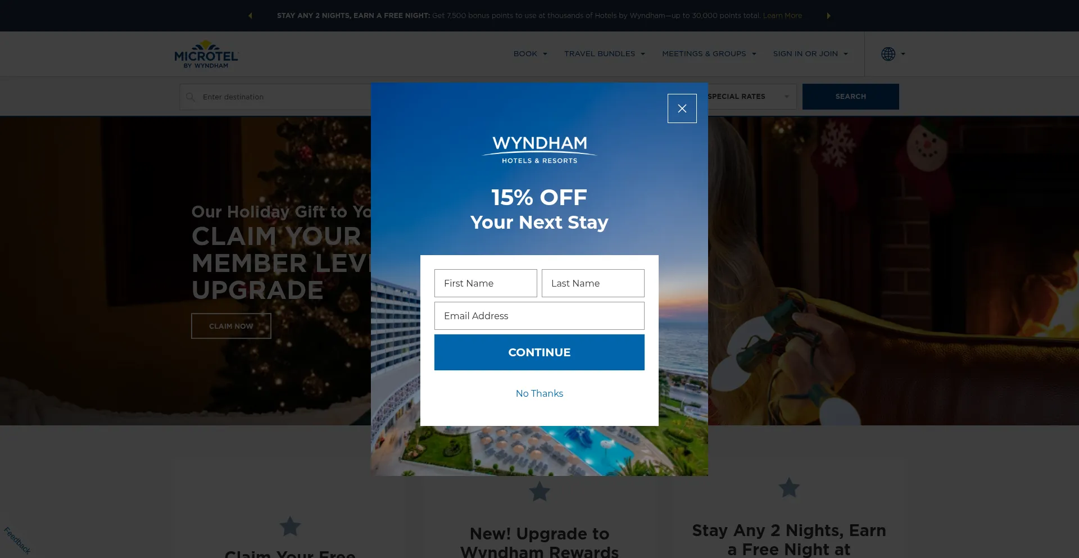Image resolution: width=1079 pixels, height=558 pixels.
Task: Open the language globe selector
Action: pos(893,54)
